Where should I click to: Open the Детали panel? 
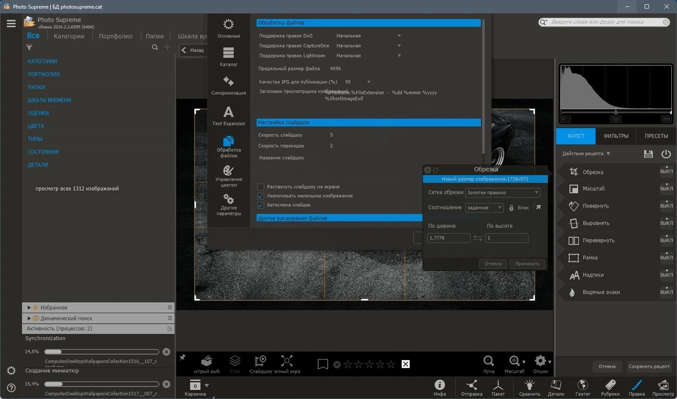tap(556, 388)
